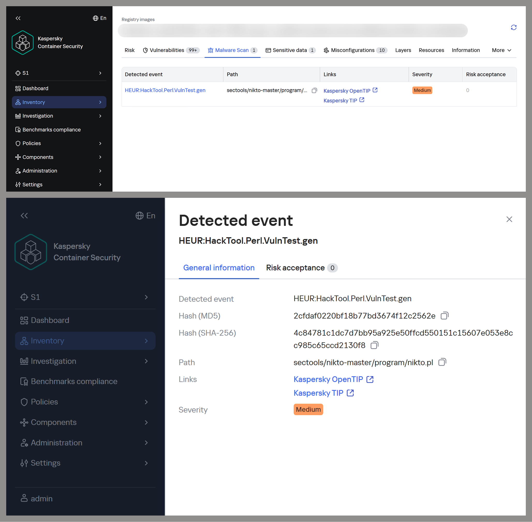Switch to the Misconfigurations tab
Image resolution: width=532 pixels, height=522 pixels.
pos(355,50)
